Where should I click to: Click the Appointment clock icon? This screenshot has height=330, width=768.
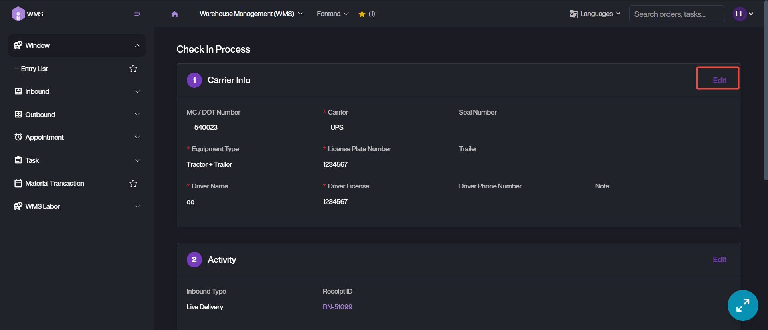point(18,137)
